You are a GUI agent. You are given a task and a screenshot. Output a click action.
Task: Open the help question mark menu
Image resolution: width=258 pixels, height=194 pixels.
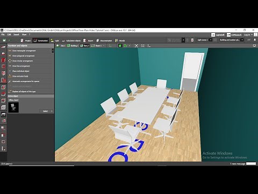point(30,34)
